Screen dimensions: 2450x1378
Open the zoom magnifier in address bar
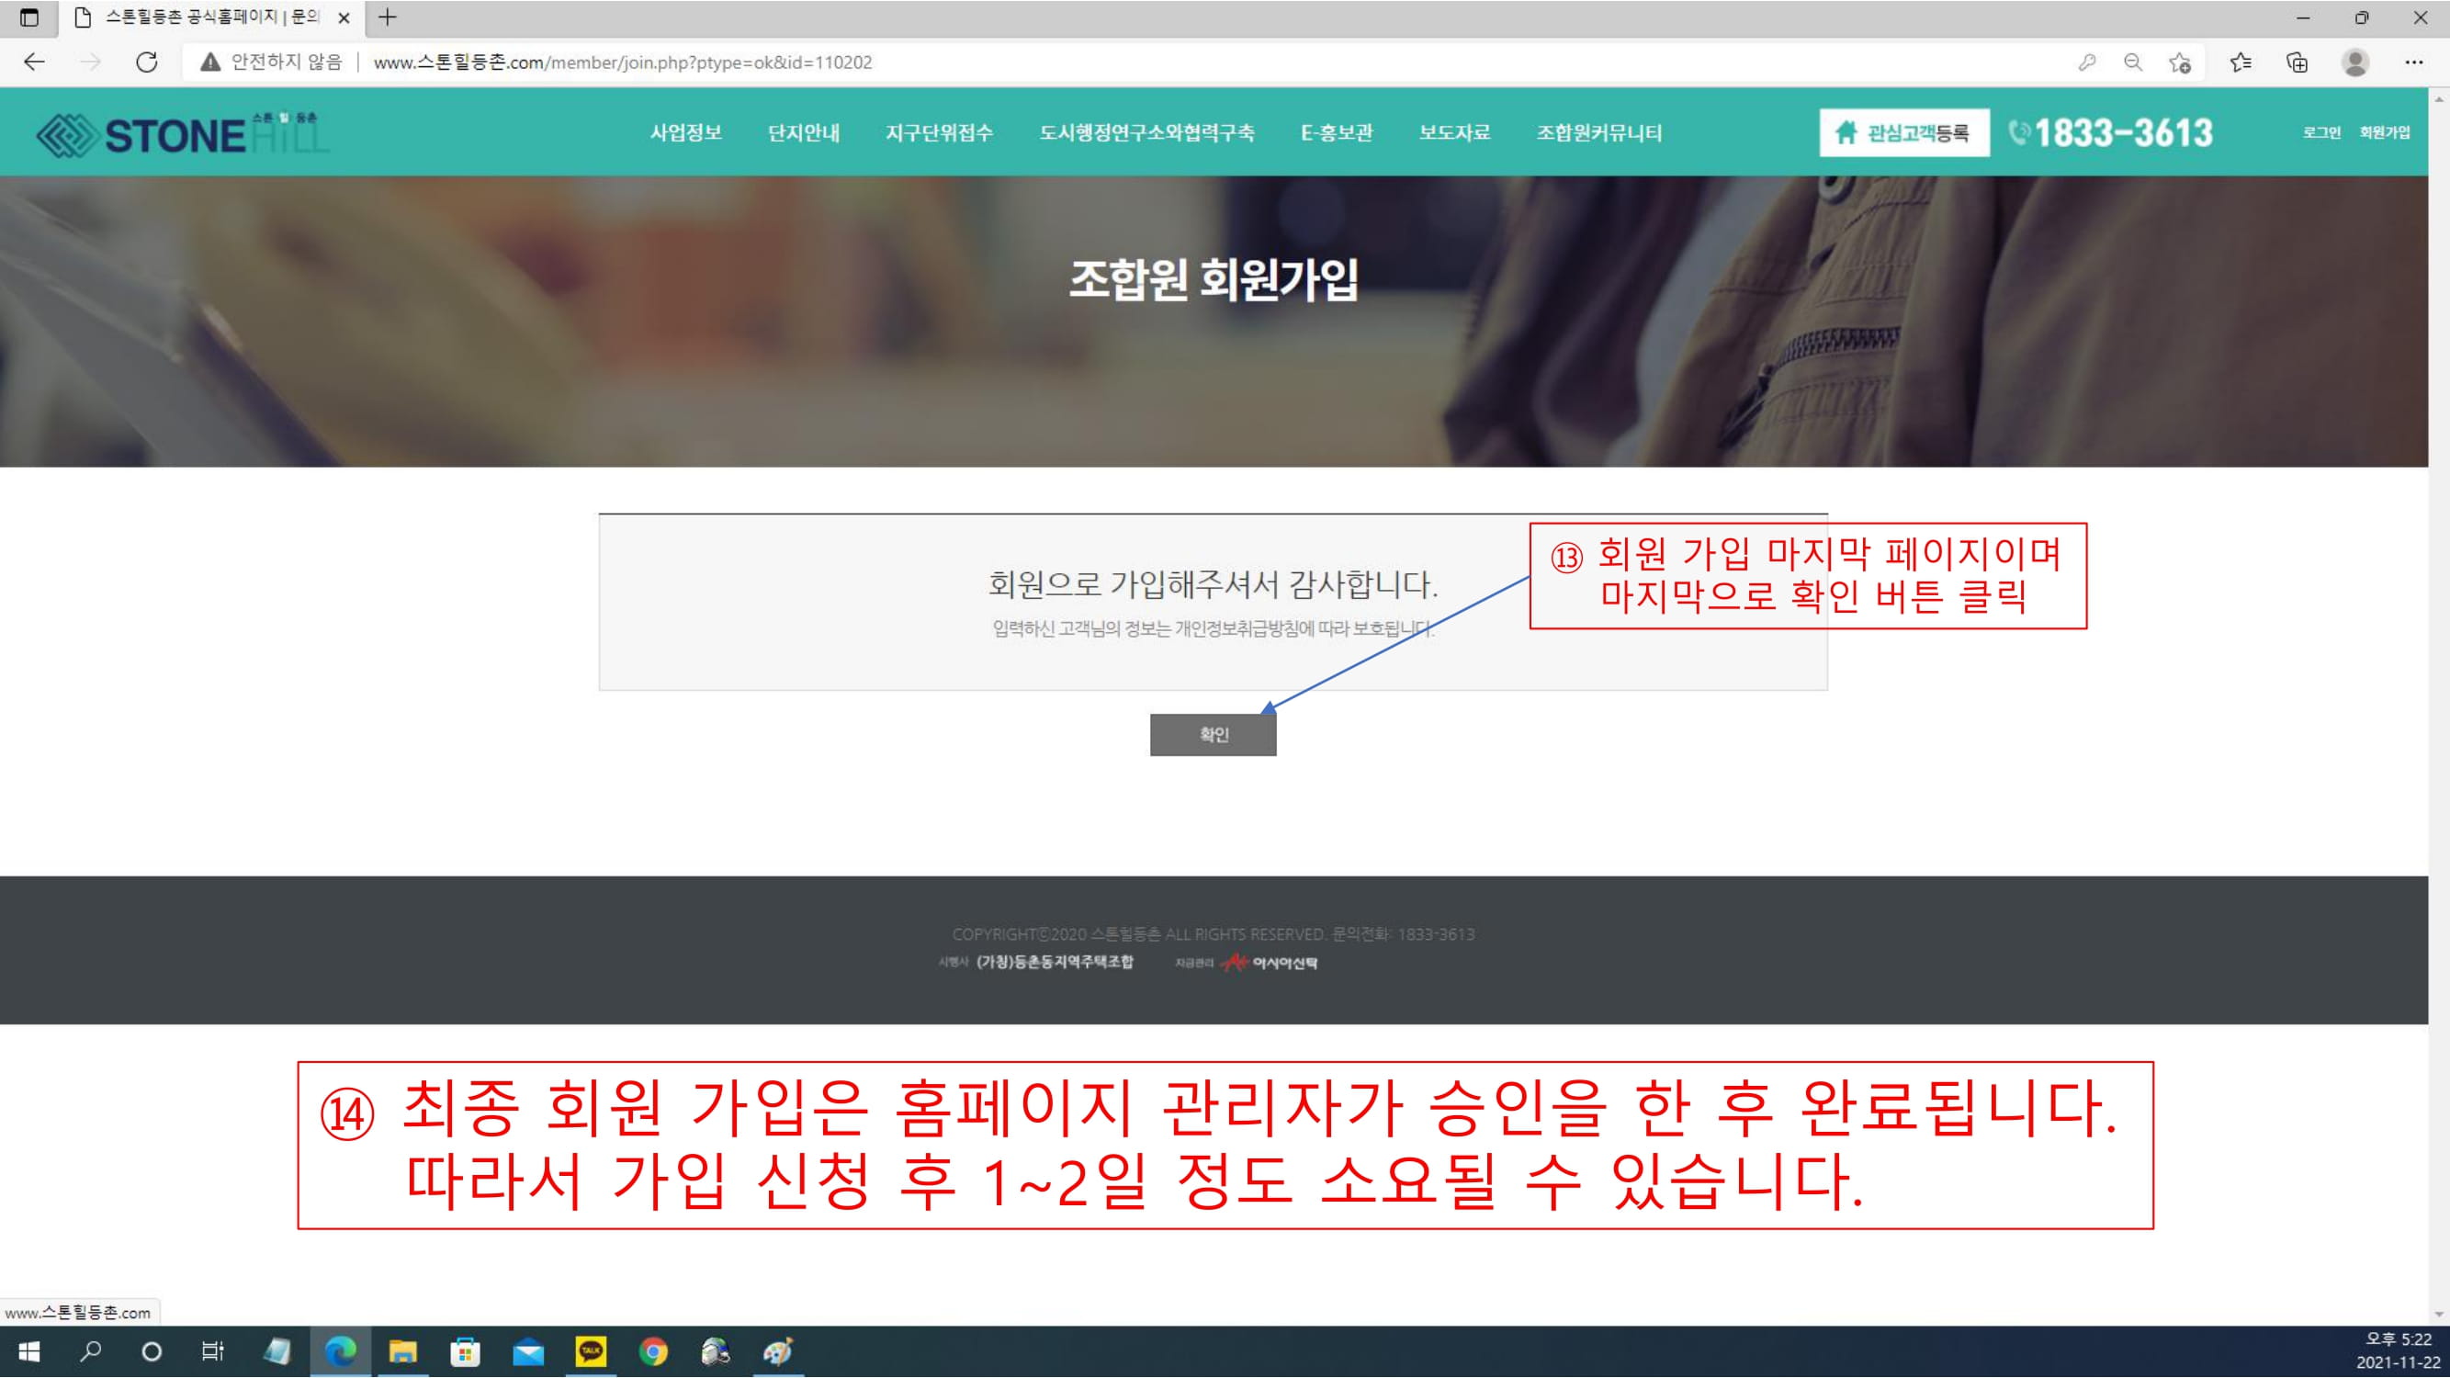coord(2133,62)
